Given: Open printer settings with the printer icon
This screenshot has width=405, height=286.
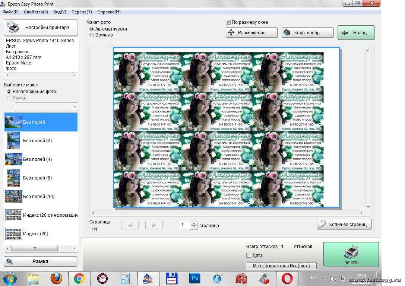Looking at the screenshot, I should click(41, 28).
